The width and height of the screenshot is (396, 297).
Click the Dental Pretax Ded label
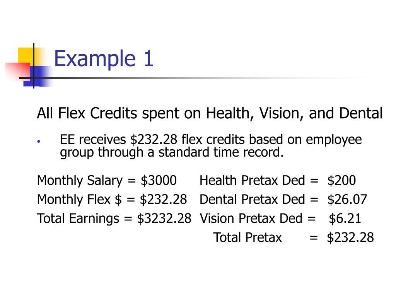(x=252, y=200)
